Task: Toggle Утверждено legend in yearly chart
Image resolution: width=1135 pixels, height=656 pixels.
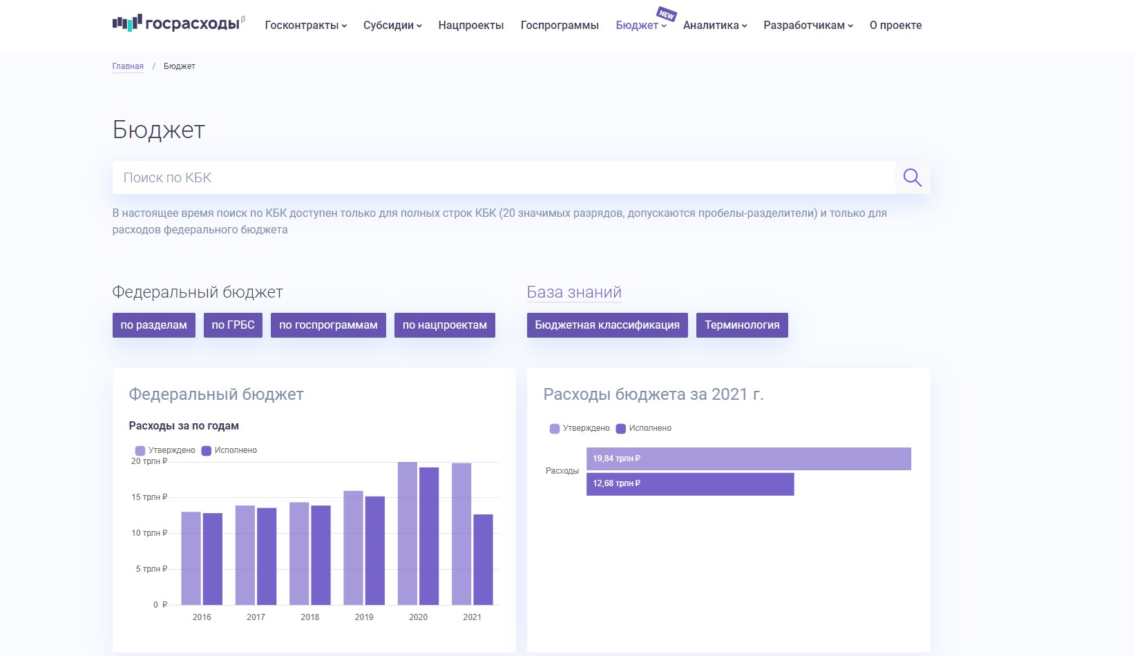Action: [165, 450]
